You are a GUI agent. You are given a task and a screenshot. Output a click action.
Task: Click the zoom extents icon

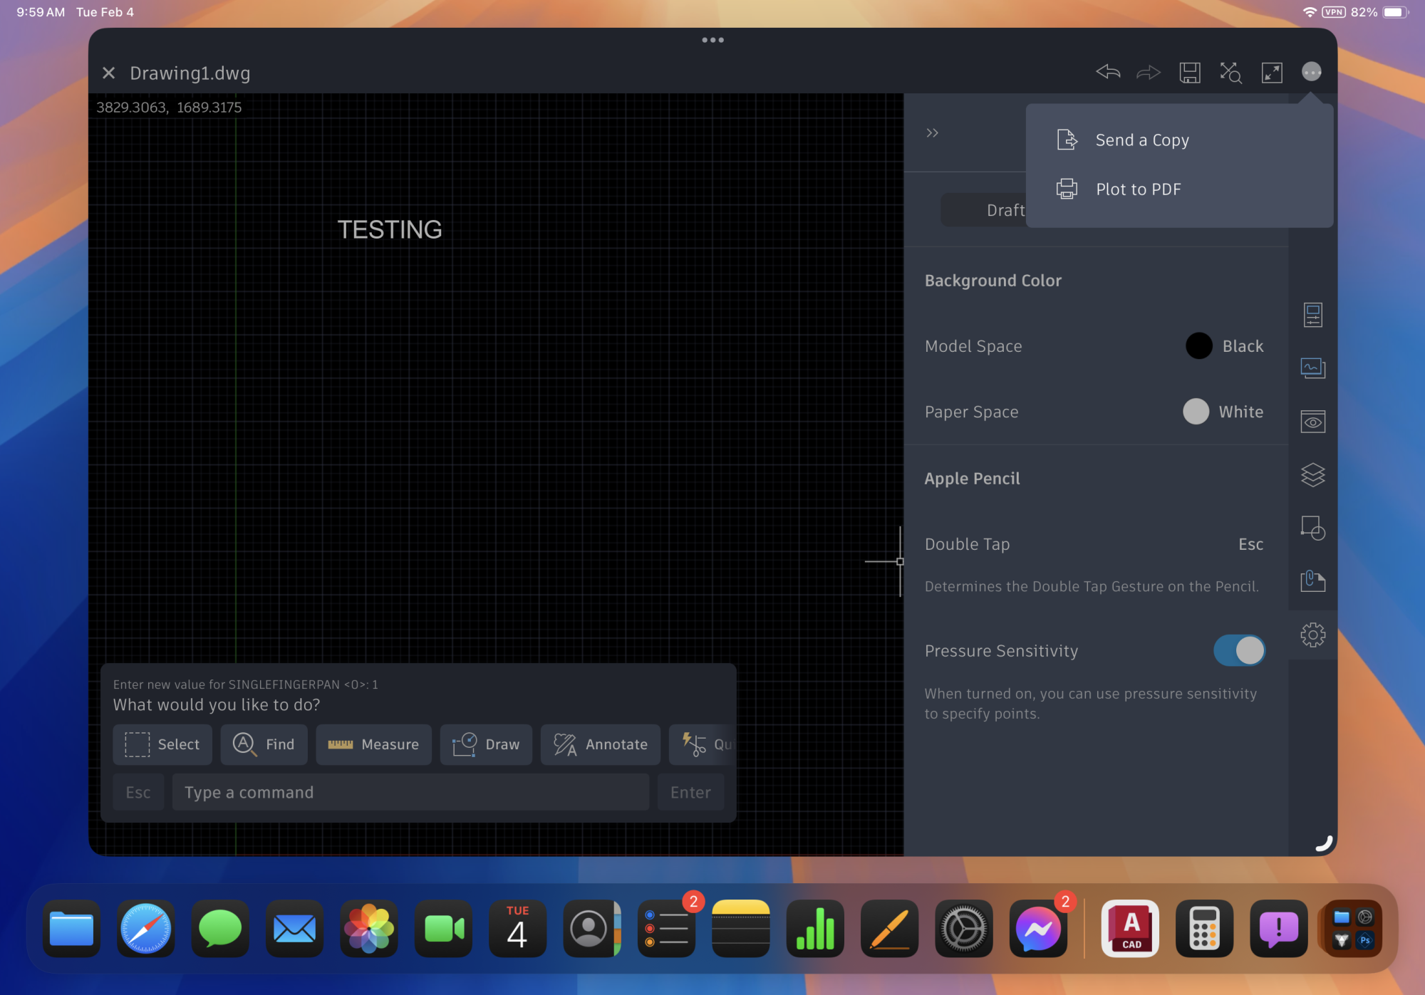(1230, 72)
